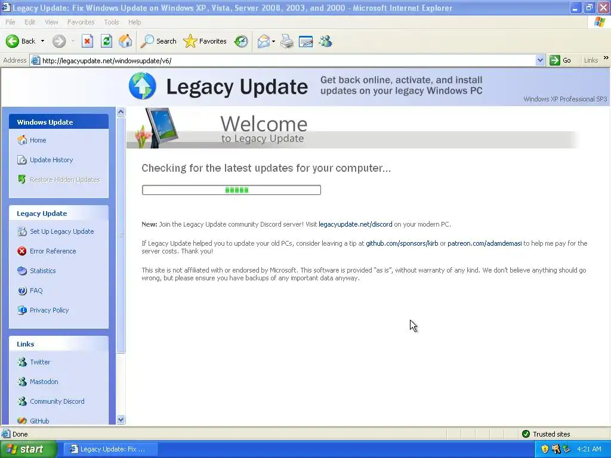Open Set Up Legacy Update link
Screen dimensions: 611x458
[x=62, y=231]
